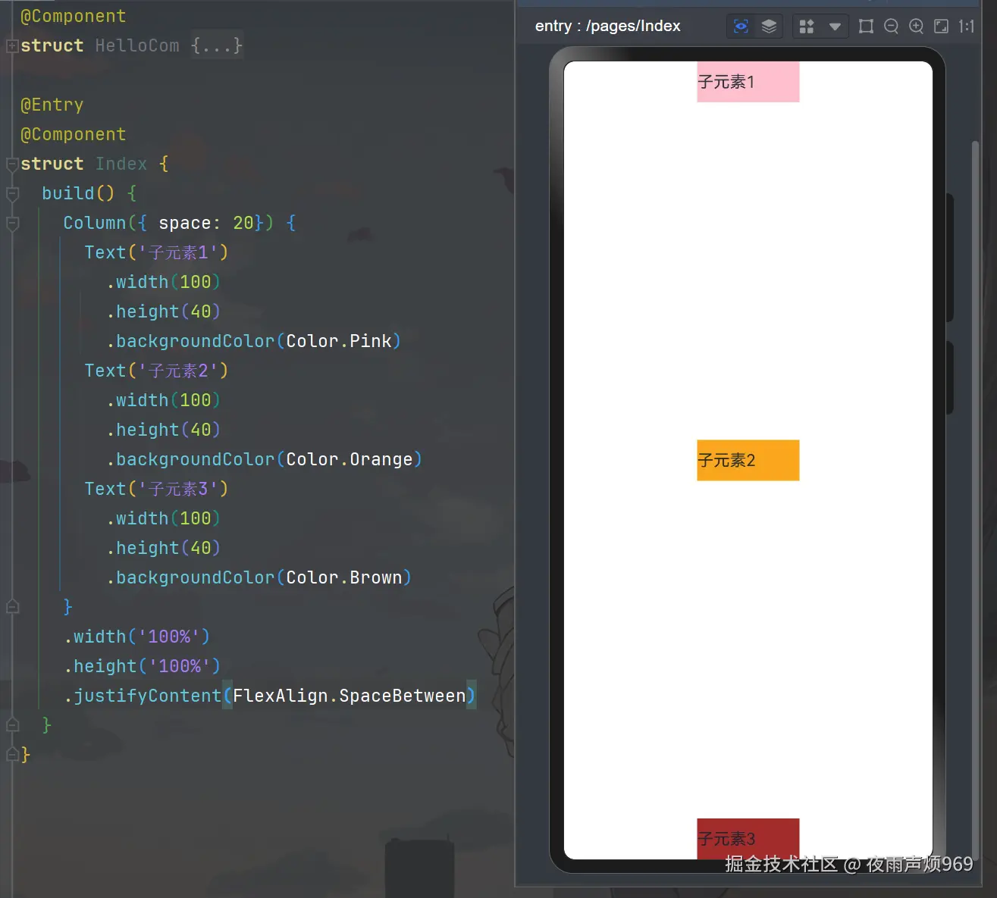Viewport: 997px width, 898px height.
Task: Open the component layers view icon
Action: click(769, 27)
